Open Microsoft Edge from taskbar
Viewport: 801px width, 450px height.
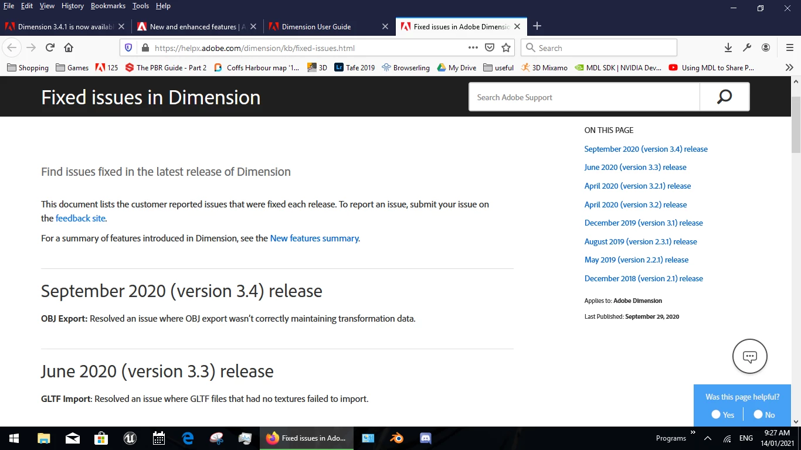[188, 438]
